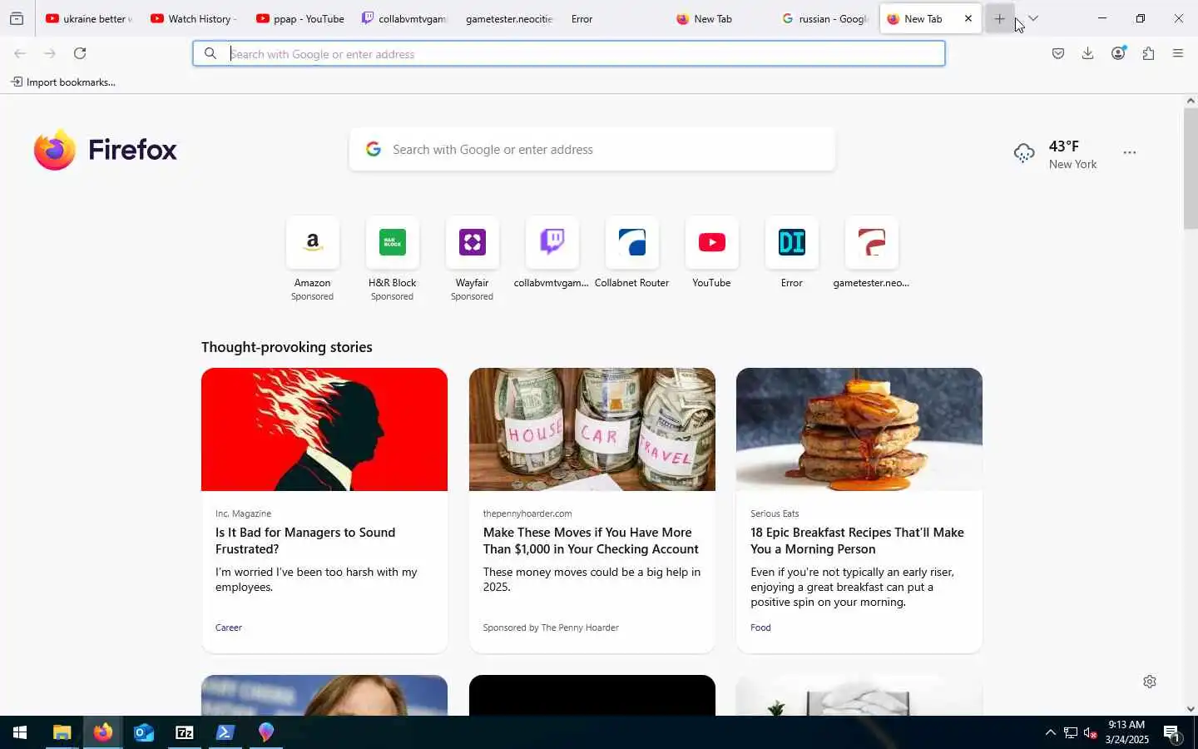Open new tab personalize gear icon
Screen dimensions: 1198x749
coord(1150,682)
